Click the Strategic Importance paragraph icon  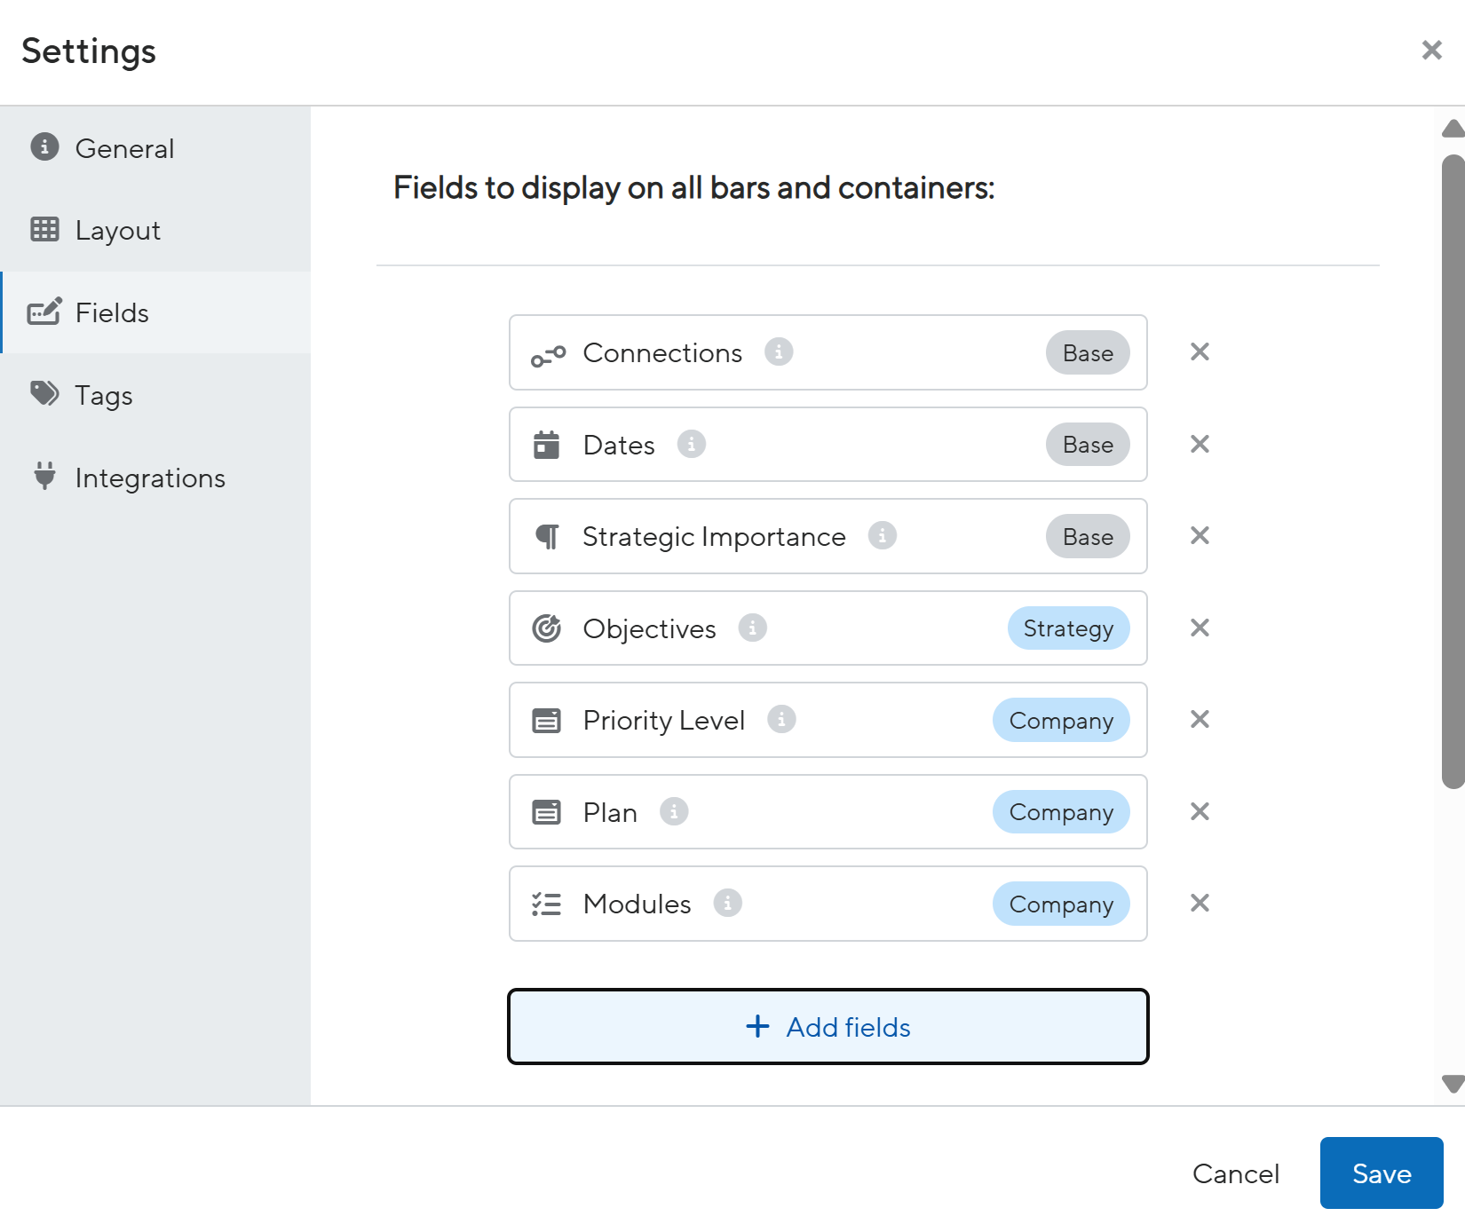click(x=546, y=536)
